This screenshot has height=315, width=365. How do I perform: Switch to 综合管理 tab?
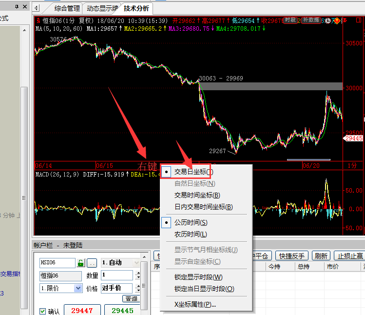pos(67,9)
